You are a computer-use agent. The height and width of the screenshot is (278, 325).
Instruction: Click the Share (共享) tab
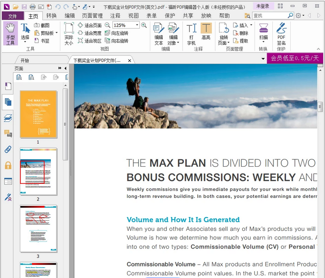[x=188, y=16]
